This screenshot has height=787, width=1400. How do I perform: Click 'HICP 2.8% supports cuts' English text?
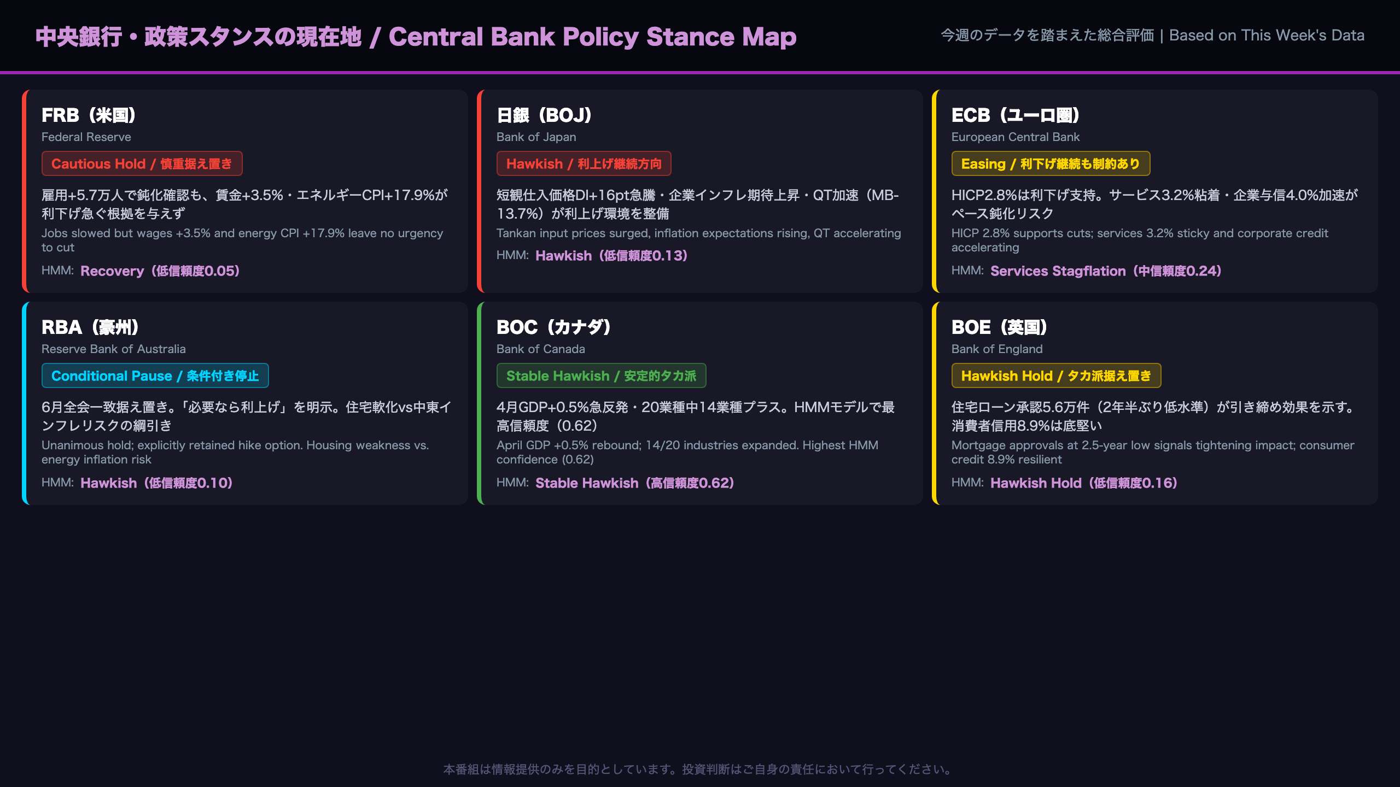point(1140,240)
